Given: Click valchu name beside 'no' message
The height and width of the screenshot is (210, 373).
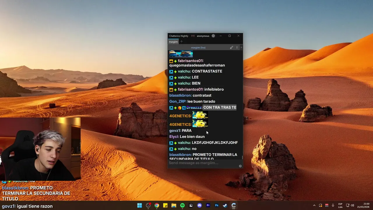Looking at the screenshot, I should [x=184, y=149].
